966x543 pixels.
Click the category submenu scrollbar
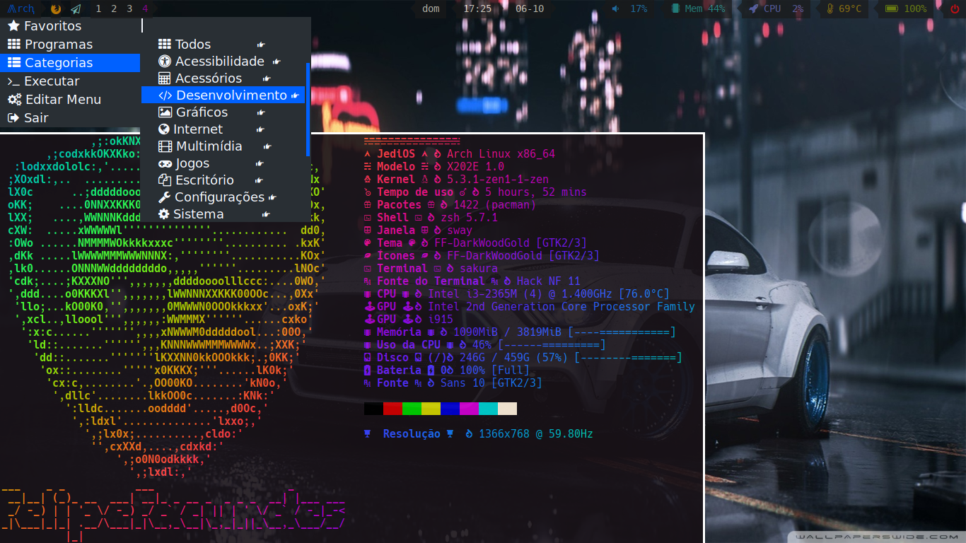(308, 110)
